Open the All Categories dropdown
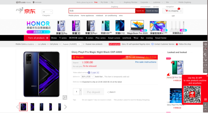This screenshot has height=113, width=208. pyautogui.click(x=47, y=12)
